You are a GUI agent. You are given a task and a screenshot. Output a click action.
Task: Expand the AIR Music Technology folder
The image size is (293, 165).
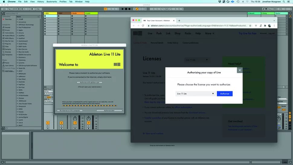18,25
